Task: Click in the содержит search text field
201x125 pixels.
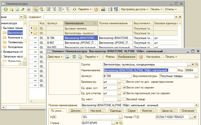Action: 109,17
